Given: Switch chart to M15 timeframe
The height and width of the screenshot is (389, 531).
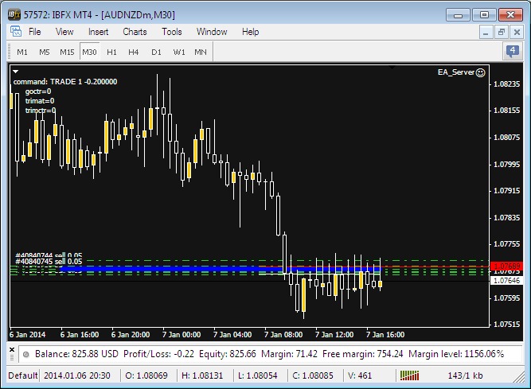Looking at the screenshot, I should coord(67,52).
